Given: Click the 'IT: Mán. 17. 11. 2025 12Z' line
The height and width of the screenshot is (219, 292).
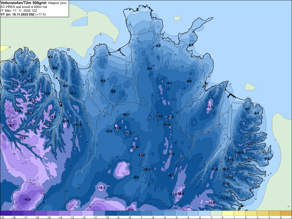Looking at the screenshot, I should pos(19,11).
